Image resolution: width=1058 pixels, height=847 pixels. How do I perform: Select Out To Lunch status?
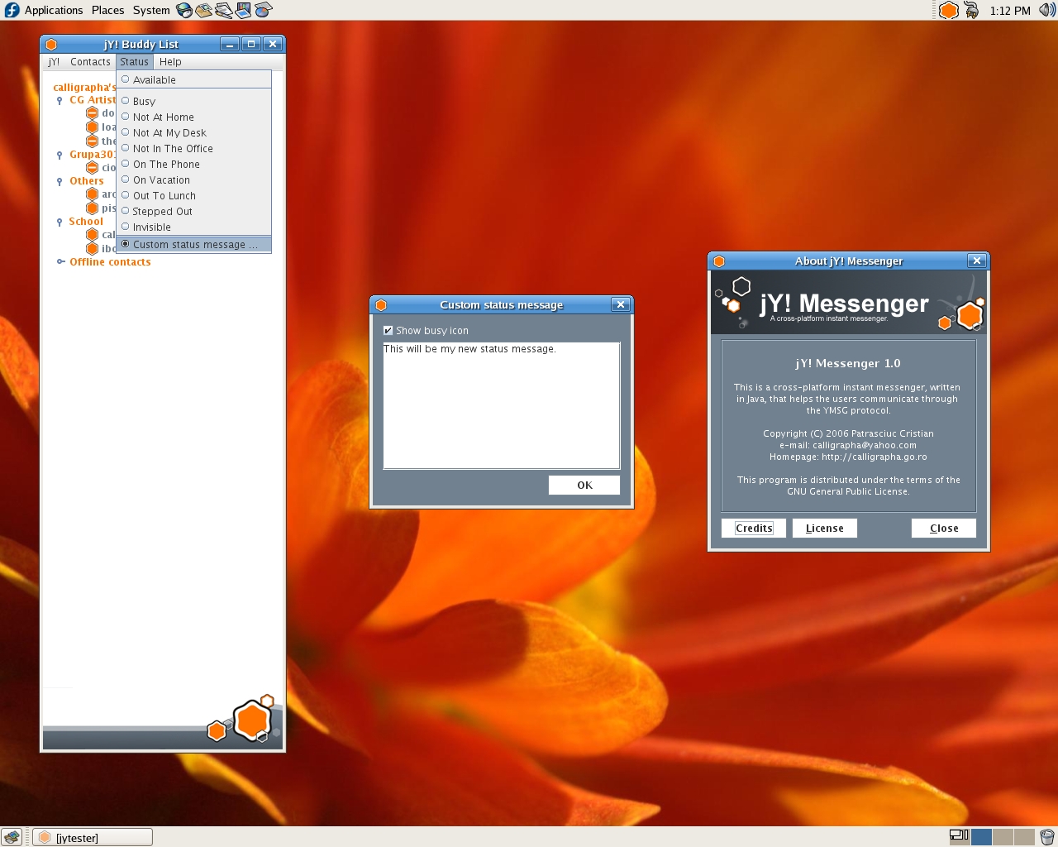point(193,195)
